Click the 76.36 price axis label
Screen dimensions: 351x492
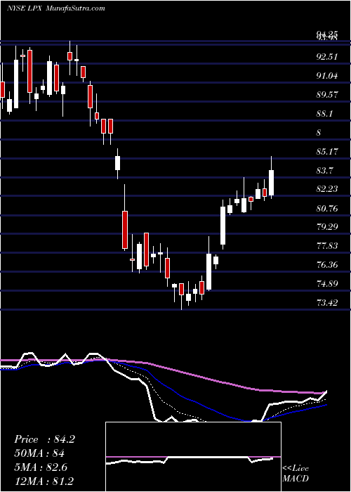click(x=327, y=265)
